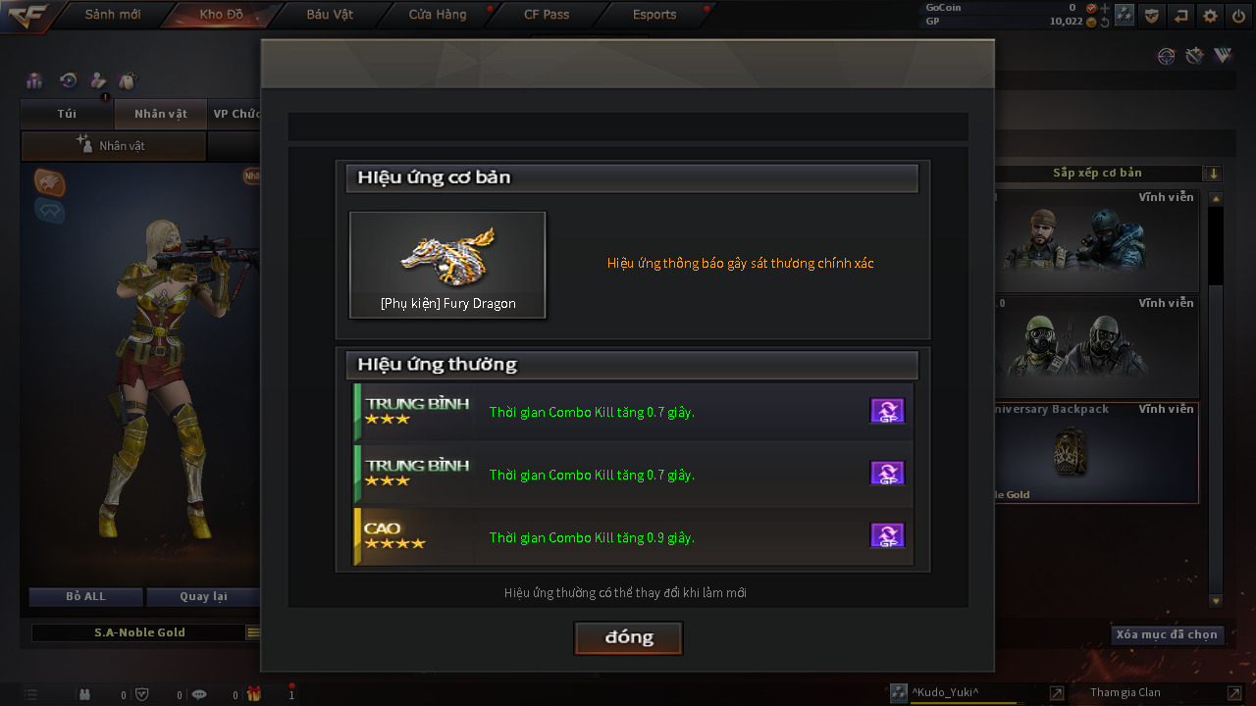Toggle the blue emblem below tiger badge
The image size is (1256, 706).
(50, 211)
